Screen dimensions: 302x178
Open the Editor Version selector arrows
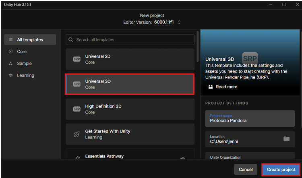click(x=179, y=22)
